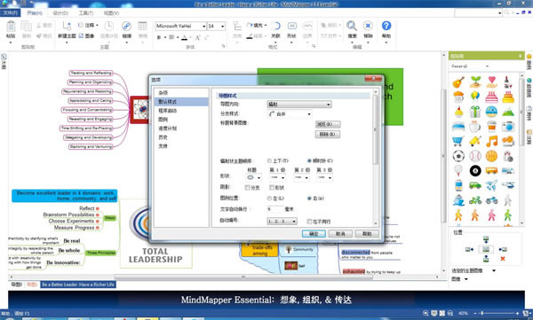Click the 浏览 (Browse) button
Viewport: 533px width, 320px height.
pyautogui.click(x=328, y=124)
